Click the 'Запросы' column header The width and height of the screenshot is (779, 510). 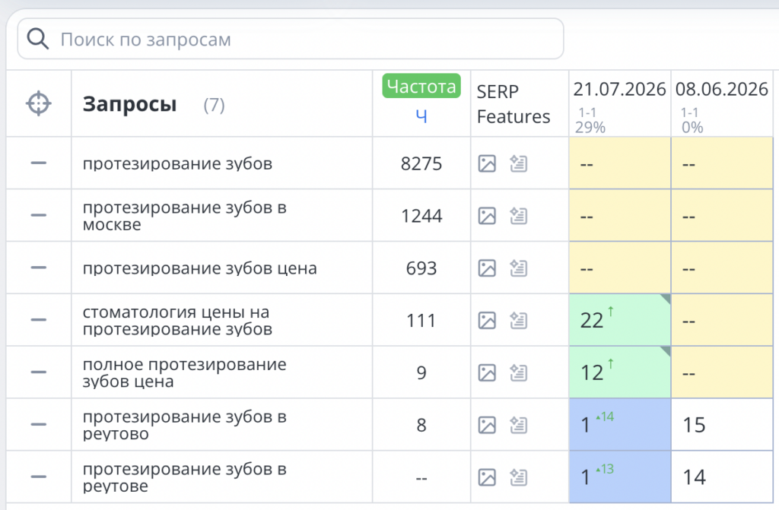(x=129, y=104)
